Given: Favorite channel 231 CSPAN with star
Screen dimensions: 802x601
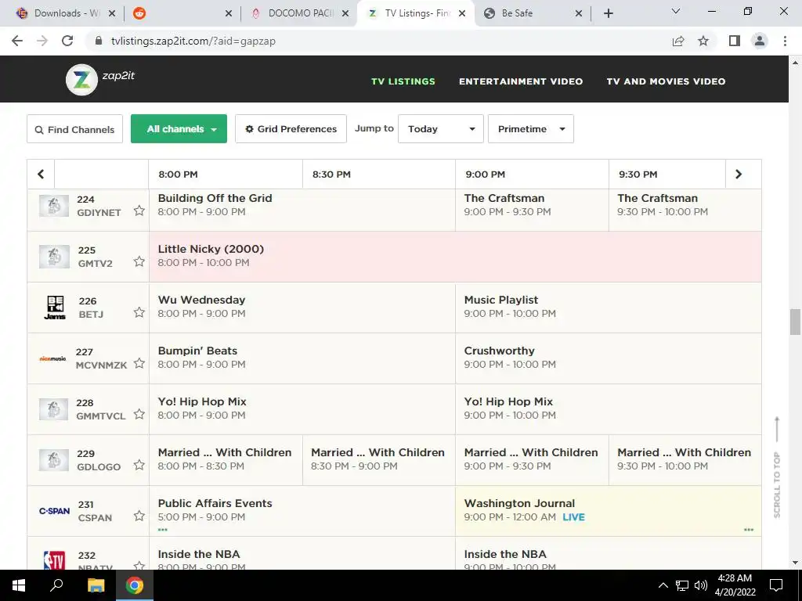Looking at the screenshot, I should click(139, 516).
